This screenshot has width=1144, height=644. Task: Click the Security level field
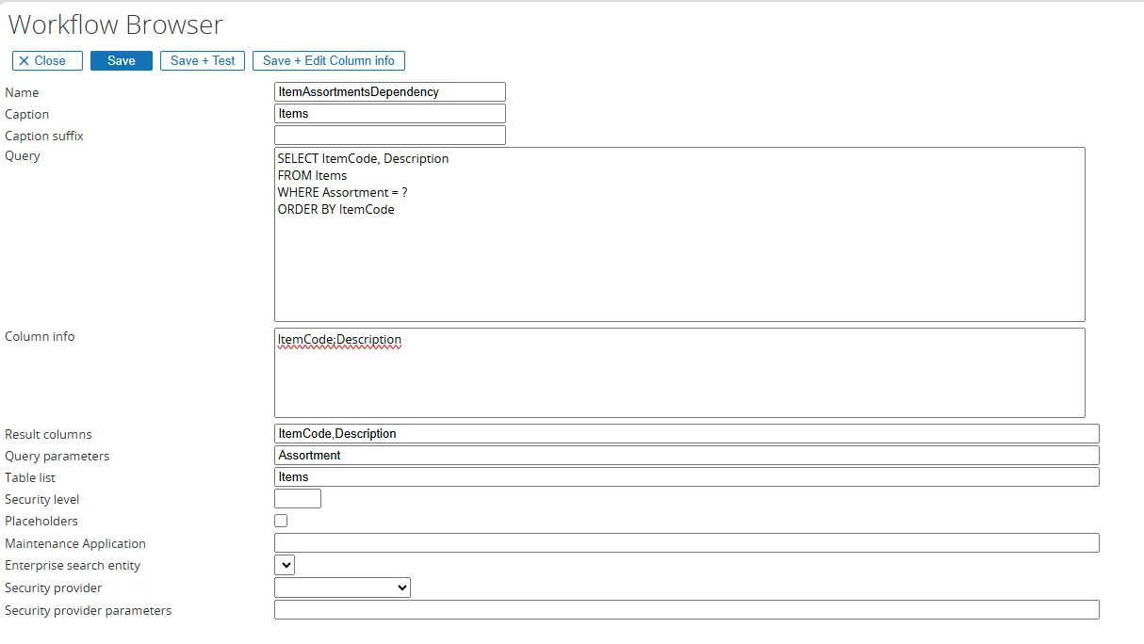coord(298,498)
